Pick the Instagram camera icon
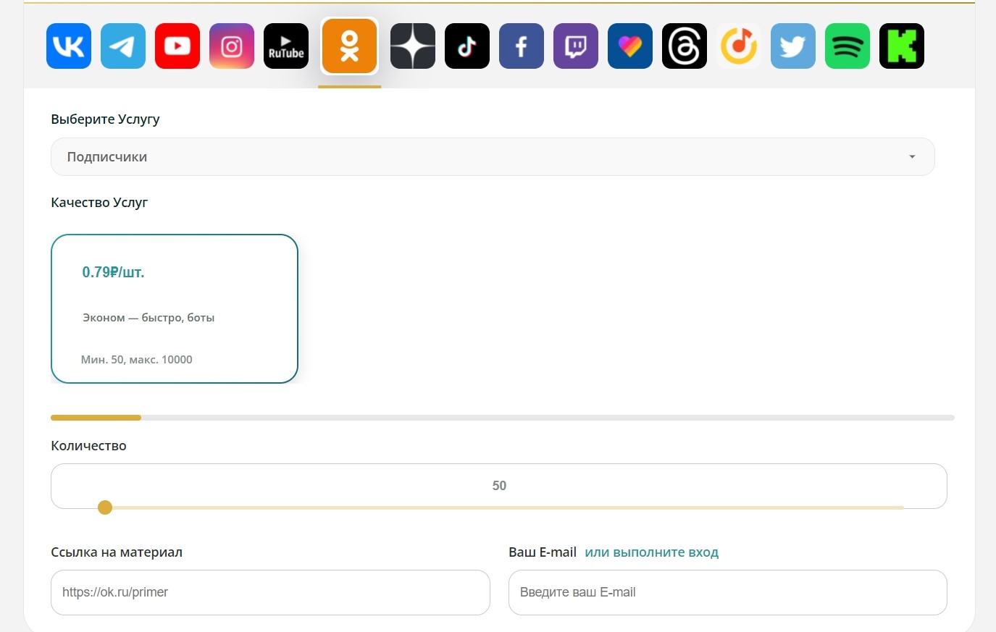996x632 pixels. pos(232,46)
